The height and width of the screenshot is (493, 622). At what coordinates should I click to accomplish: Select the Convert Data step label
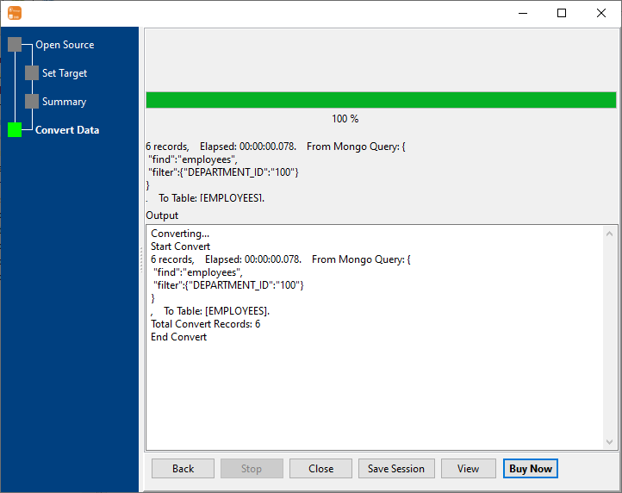click(67, 130)
